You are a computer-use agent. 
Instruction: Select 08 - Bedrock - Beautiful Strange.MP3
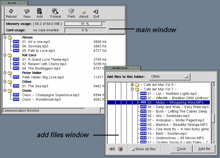click(x=177, y=125)
